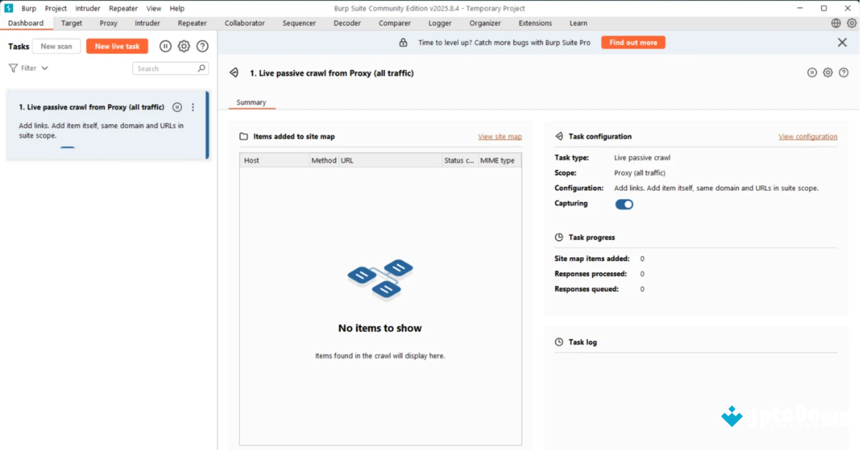
Task: Click the Tasks search input field
Action: coord(166,67)
